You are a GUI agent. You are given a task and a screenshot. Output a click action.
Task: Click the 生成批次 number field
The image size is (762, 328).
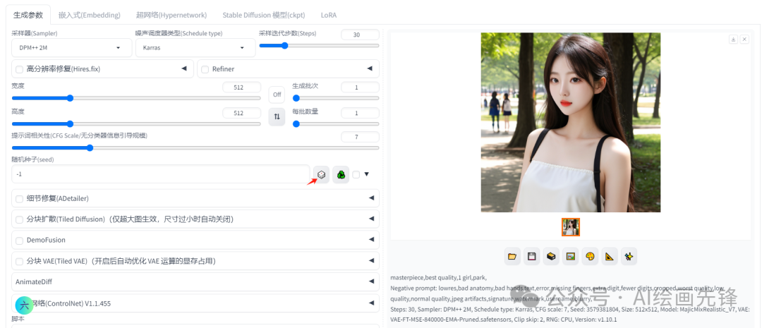[360, 87]
